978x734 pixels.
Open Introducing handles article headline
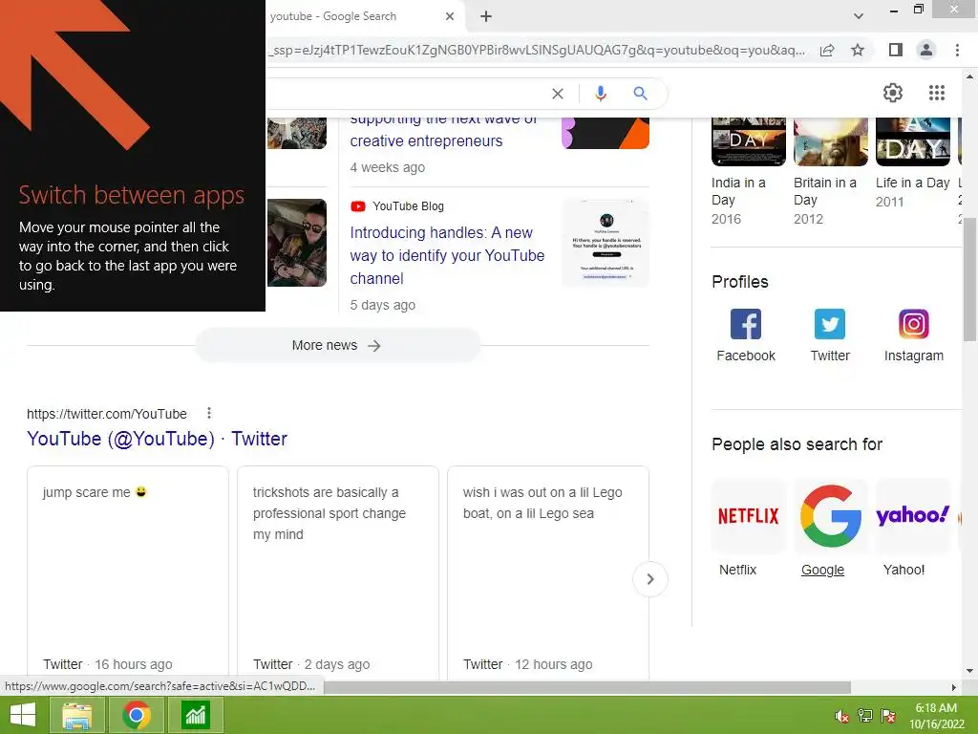coord(447,255)
